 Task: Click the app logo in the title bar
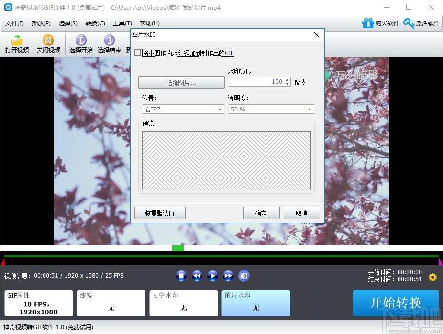(8, 7)
